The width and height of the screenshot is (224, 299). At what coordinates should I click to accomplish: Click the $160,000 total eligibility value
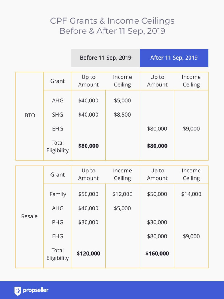(157, 253)
